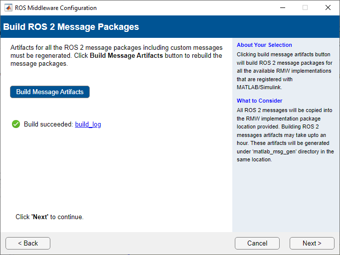Screen dimensions: 340x255
Task: Click the artifacts regeneration instruction paragraph
Action: (x=116, y=55)
